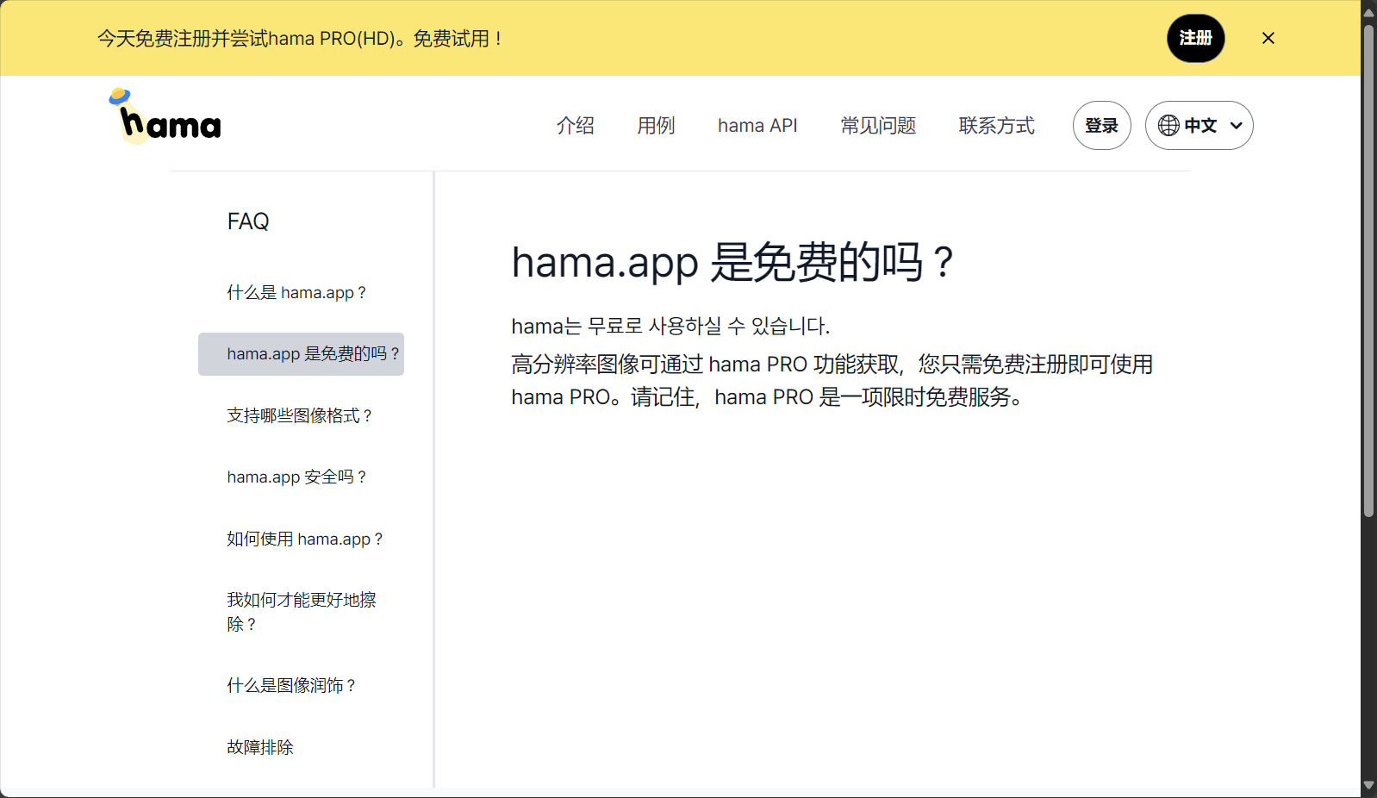Select FAQ item 什么是 hama.app？
This screenshot has height=798, width=1377.
[x=298, y=293]
